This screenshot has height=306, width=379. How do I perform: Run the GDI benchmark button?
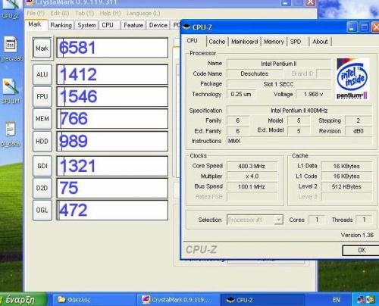click(x=42, y=166)
